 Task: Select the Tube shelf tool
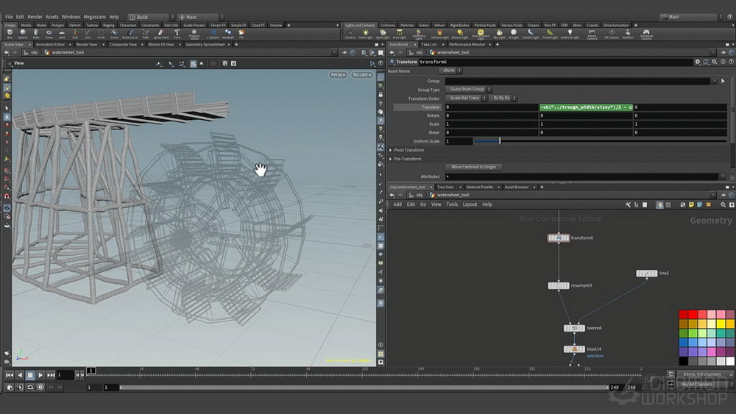coord(35,34)
